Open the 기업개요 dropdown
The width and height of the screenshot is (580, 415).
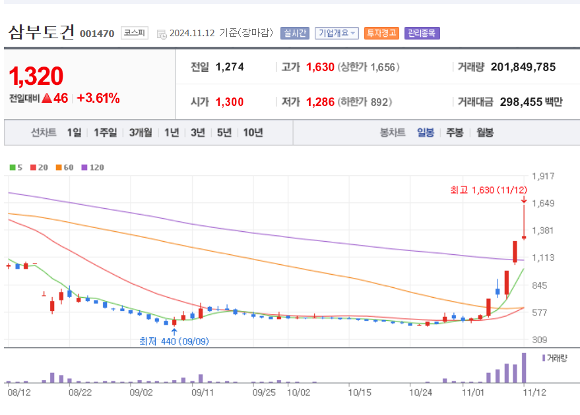[x=337, y=33]
